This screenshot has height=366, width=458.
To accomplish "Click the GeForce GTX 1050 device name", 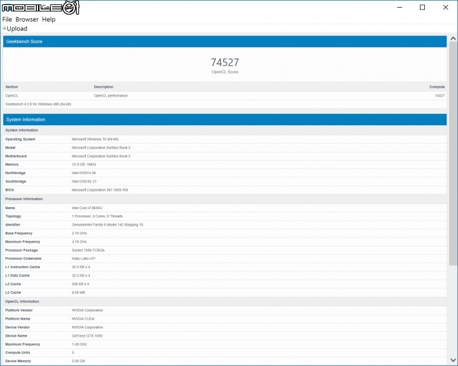I will coord(87,336).
